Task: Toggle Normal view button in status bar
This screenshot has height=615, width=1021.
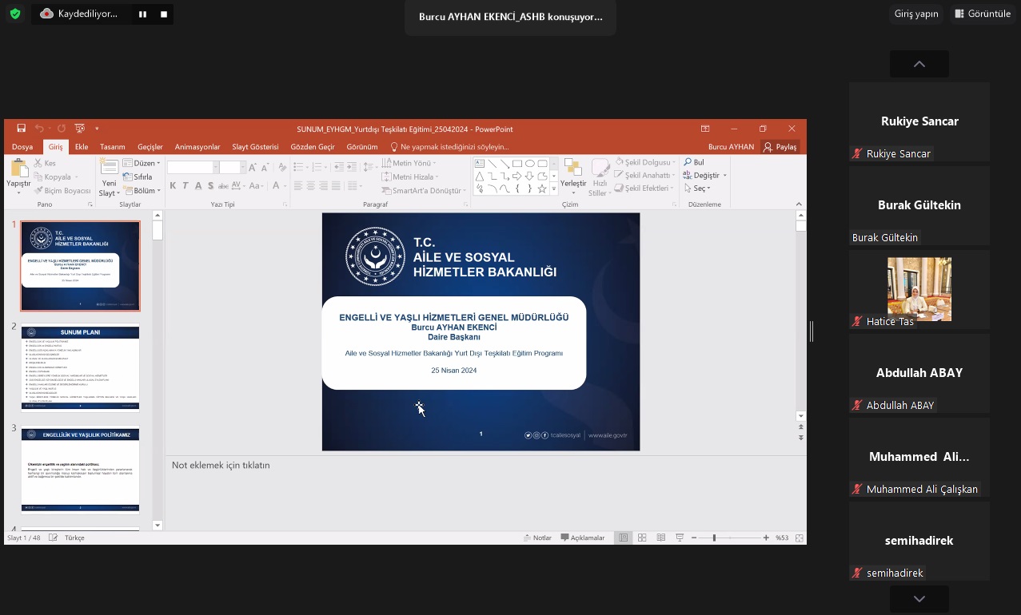Action: pos(624,538)
